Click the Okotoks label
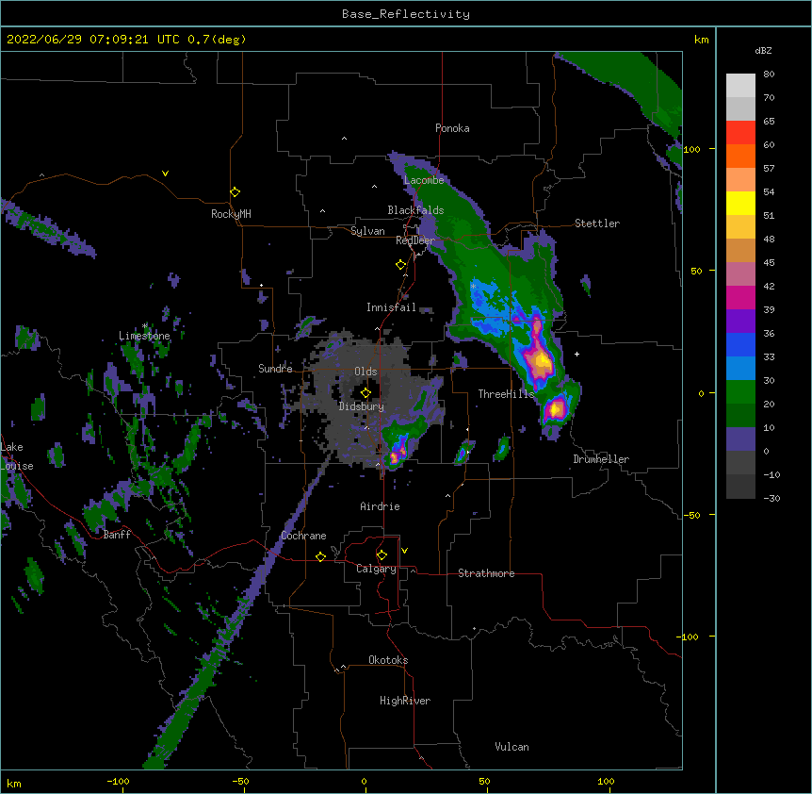The image size is (812, 794). [x=388, y=660]
